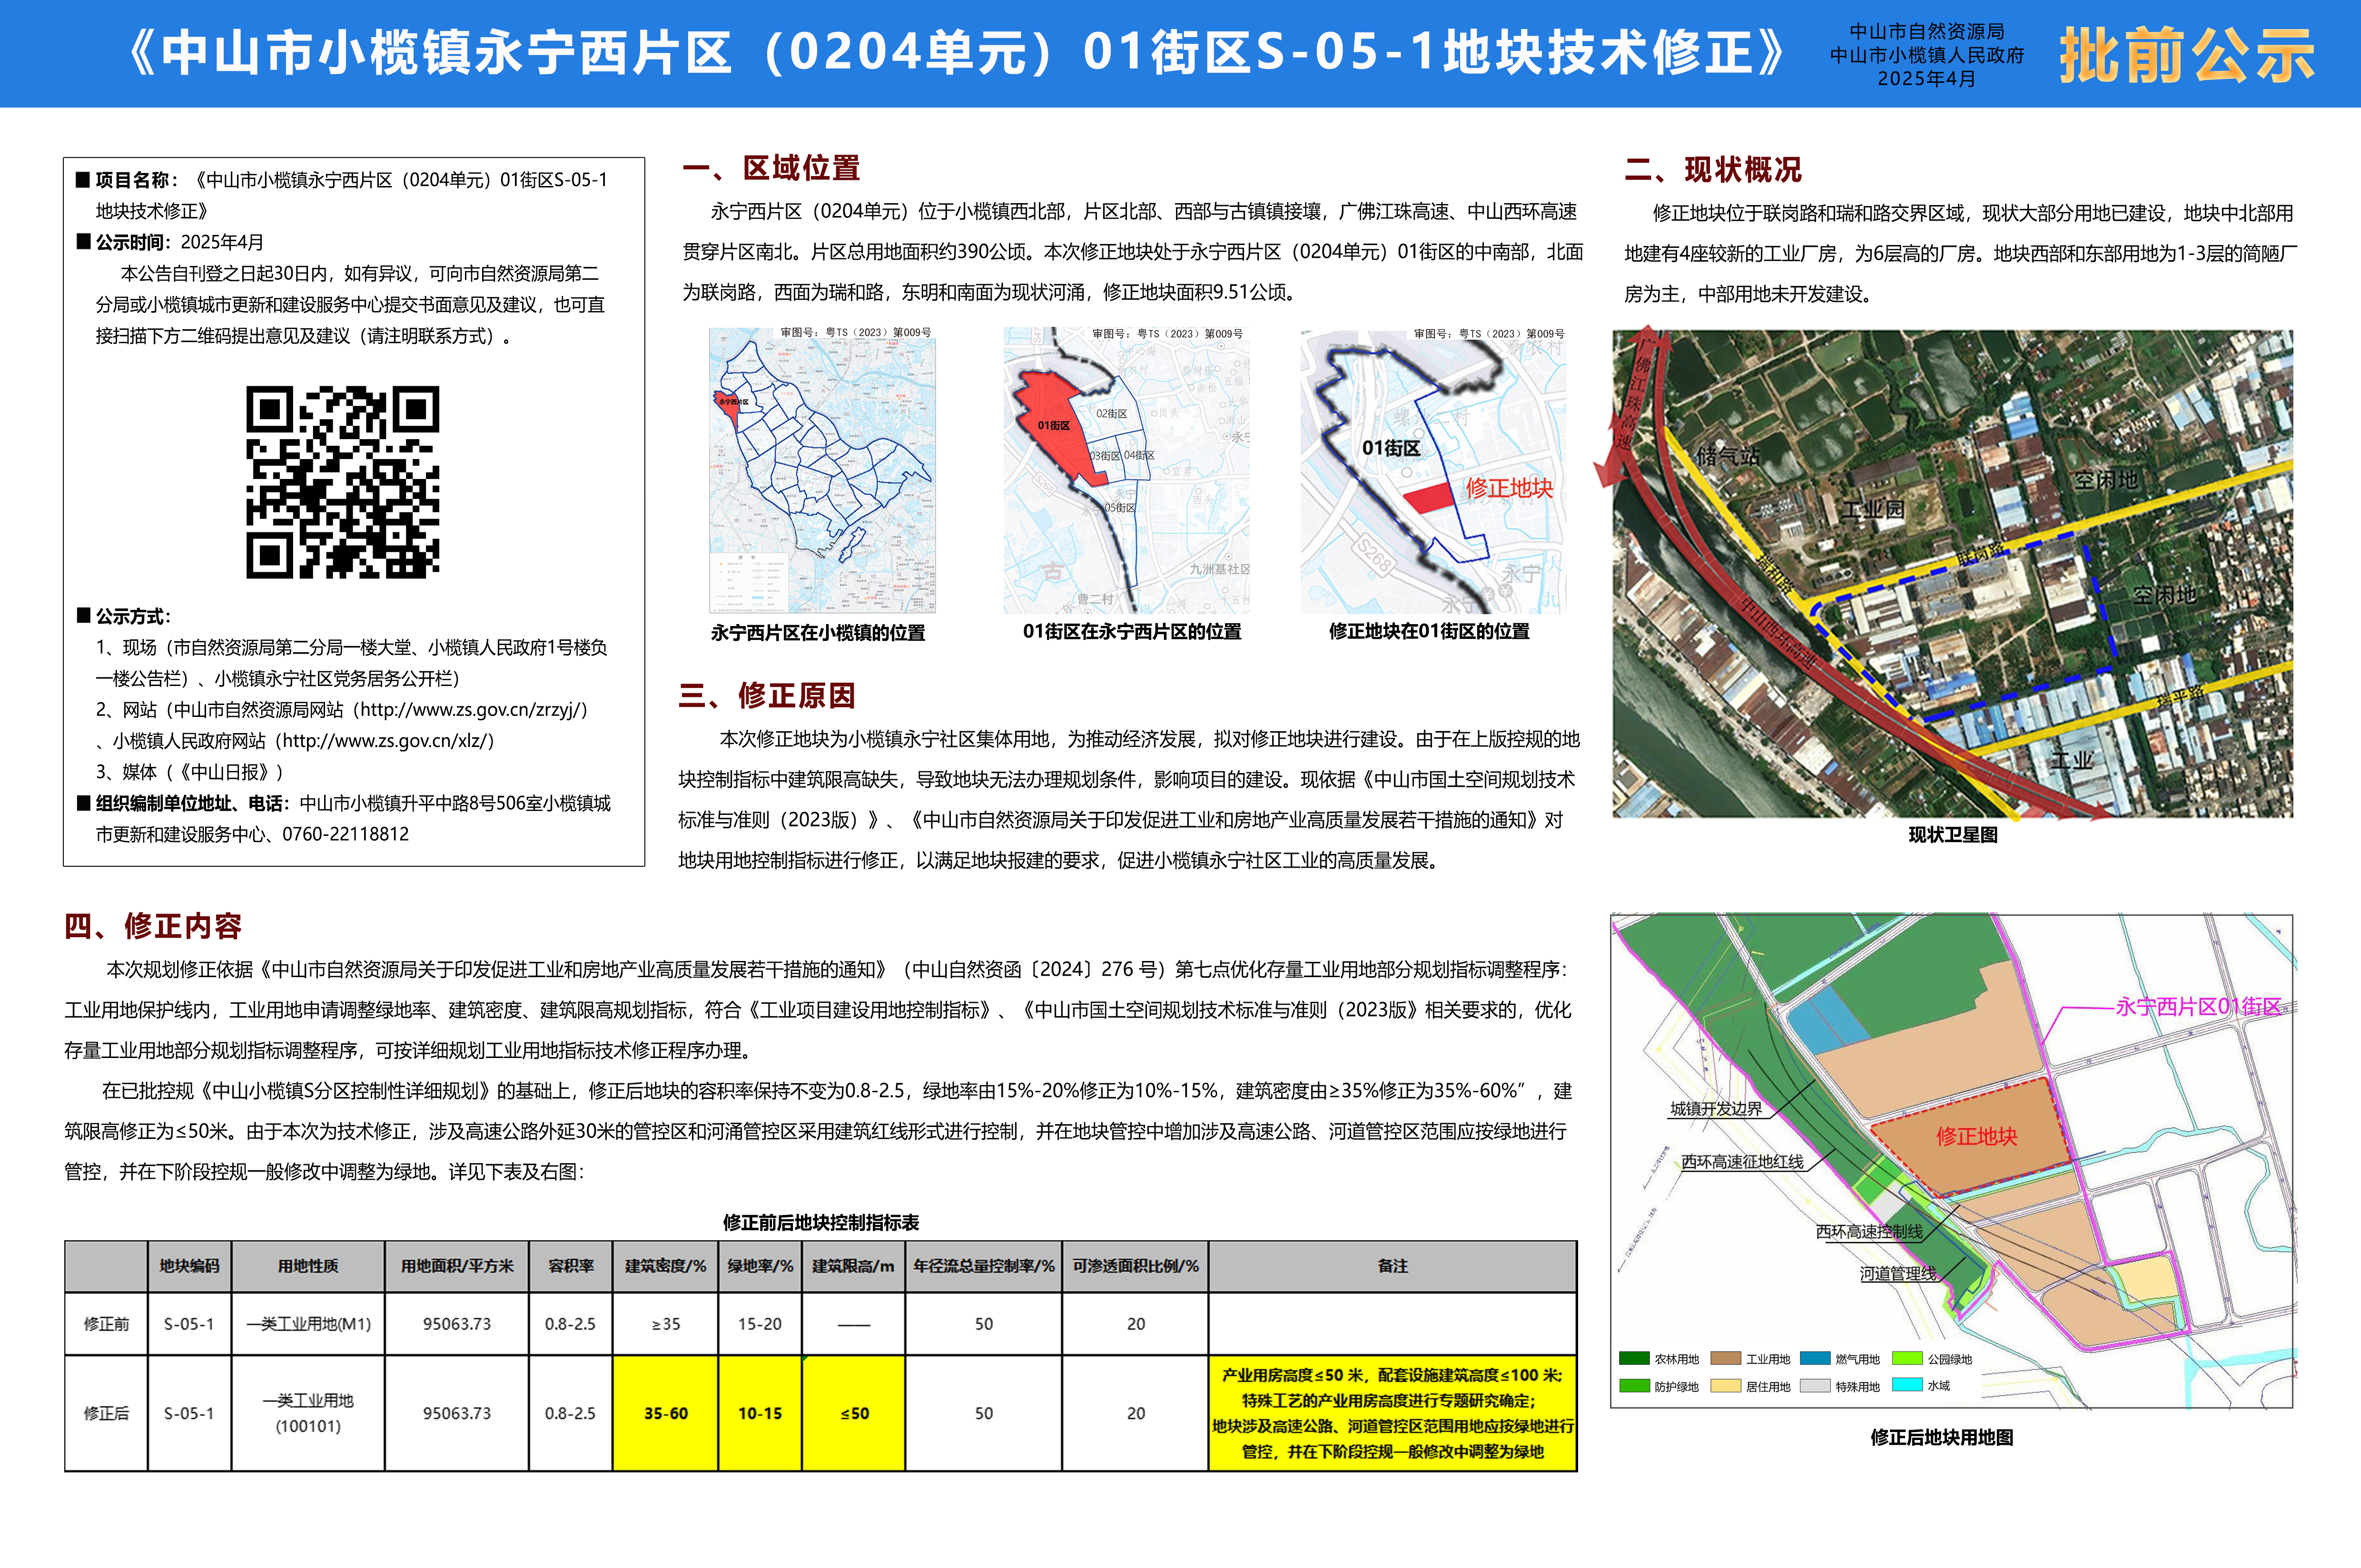Select the 01街区在永宁西片区的位置 map thumbnail
The width and height of the screenshot is (2361, 1568).
coord(1126,470)
